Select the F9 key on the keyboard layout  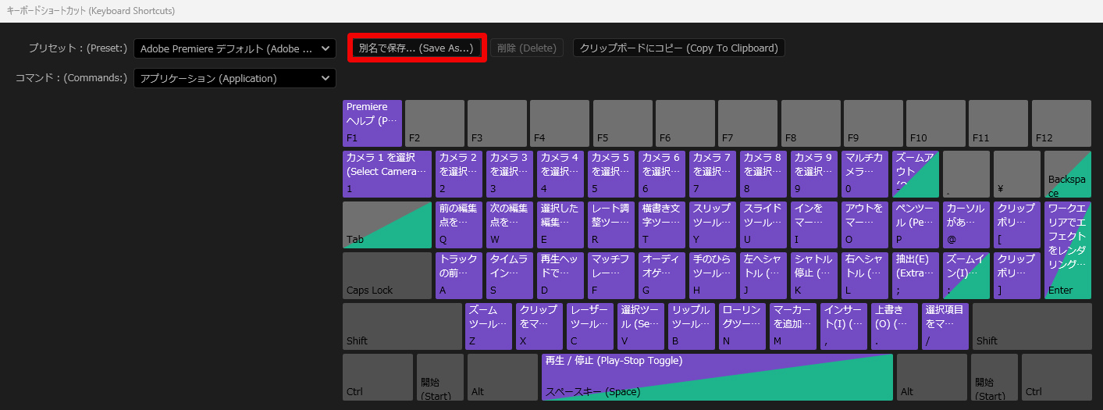click(873, 123)
